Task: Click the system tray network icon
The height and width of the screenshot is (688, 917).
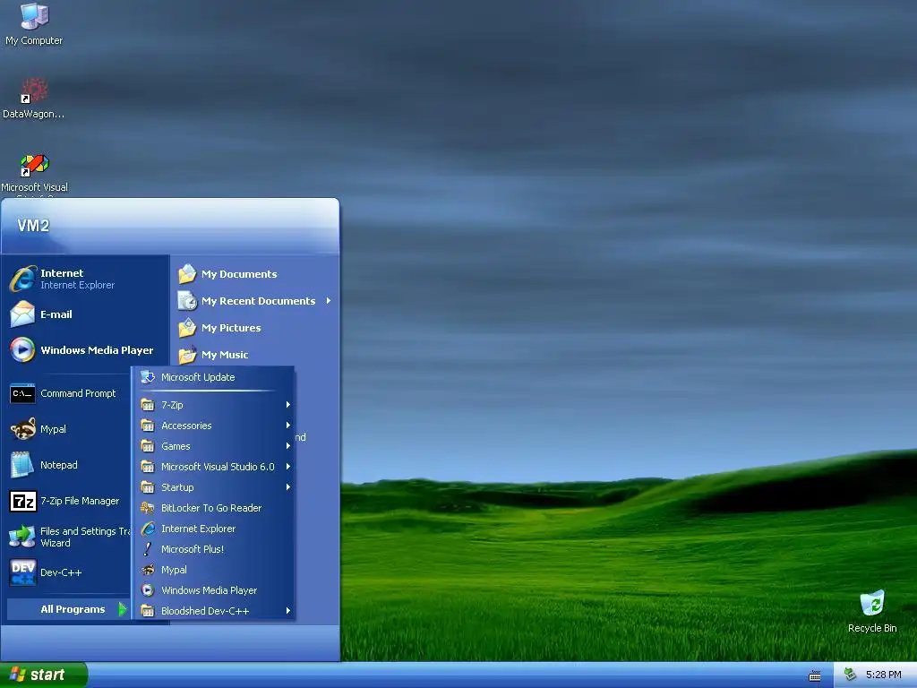Action: [x=851, y=675]
